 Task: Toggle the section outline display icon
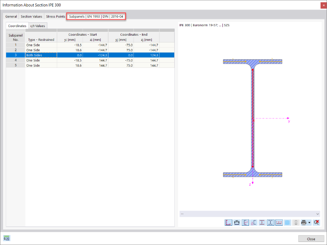(x=228, y=223)
